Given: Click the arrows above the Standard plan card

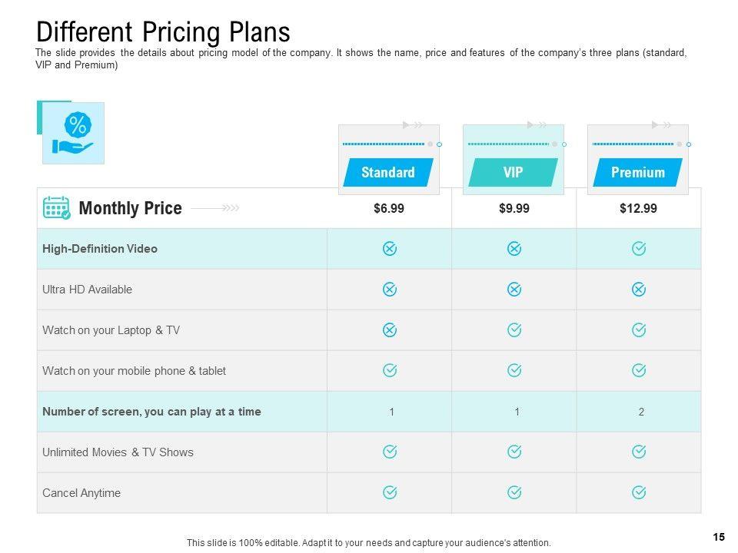Looking at the screenshot, I should 413,124.
